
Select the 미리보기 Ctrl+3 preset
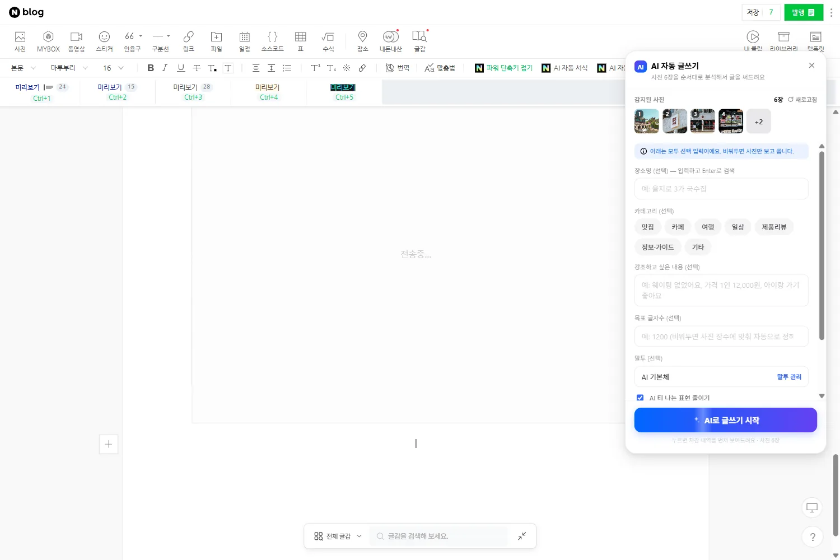[x=193, y=92]
